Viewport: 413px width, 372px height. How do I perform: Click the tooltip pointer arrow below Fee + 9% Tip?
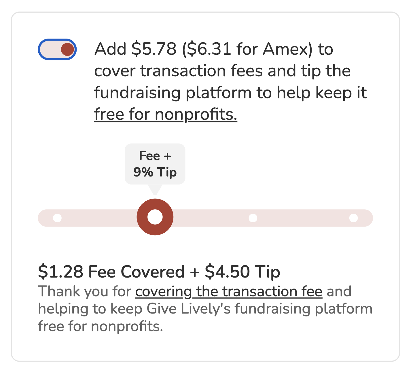click(x=155, y=190)
